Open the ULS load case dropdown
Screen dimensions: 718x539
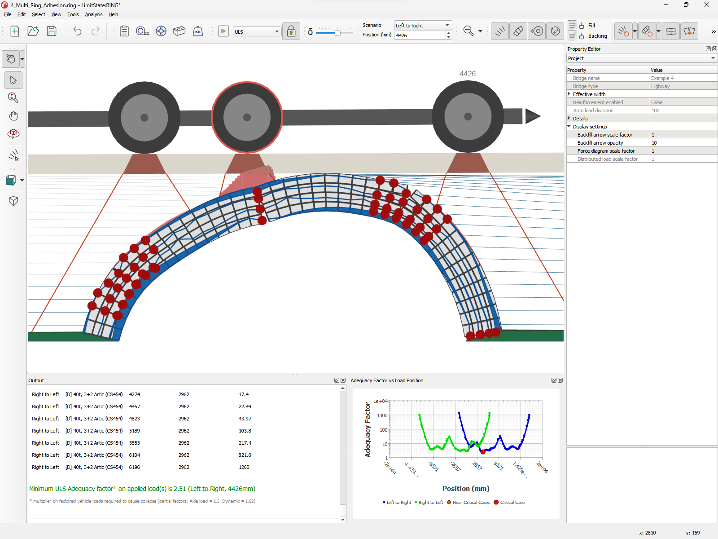(257, 31)
